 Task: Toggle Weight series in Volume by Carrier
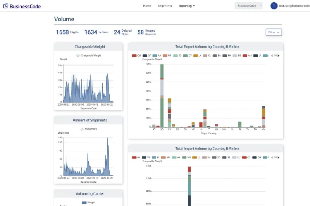[84, 202]
